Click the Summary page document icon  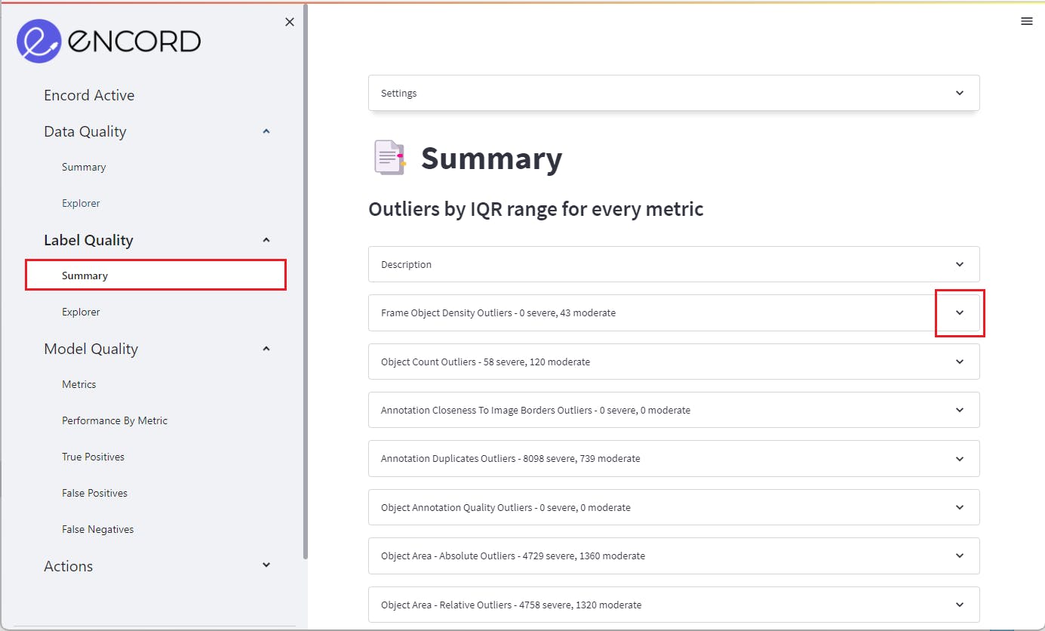coord(389,158)
